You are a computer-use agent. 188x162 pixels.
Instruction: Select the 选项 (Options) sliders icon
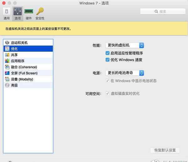[18, 12]
